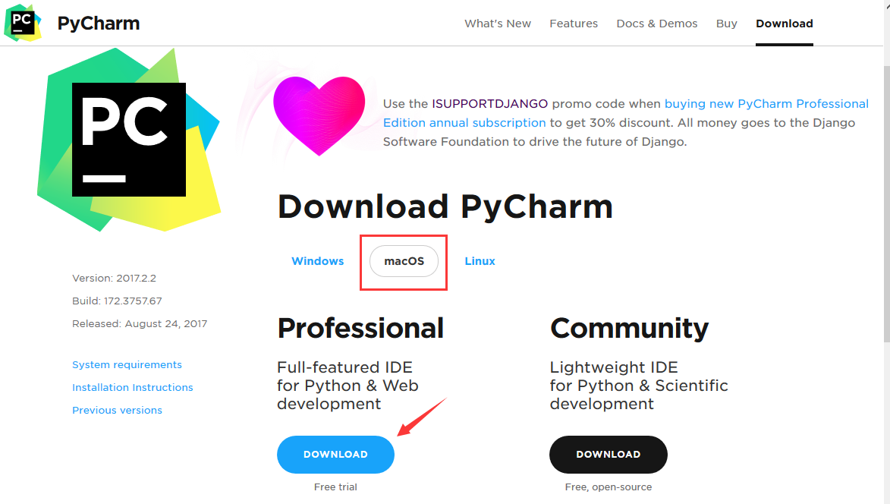Download the Community edition

(609, 455)
